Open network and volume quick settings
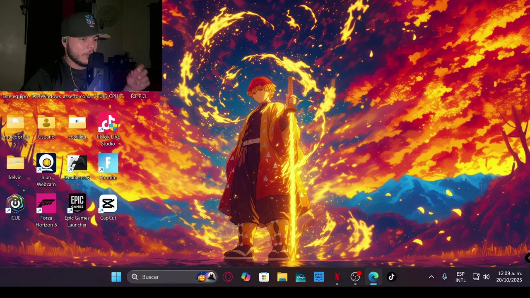Image resolution: width=530 pixels, height=298 pixels. (481, 277)
